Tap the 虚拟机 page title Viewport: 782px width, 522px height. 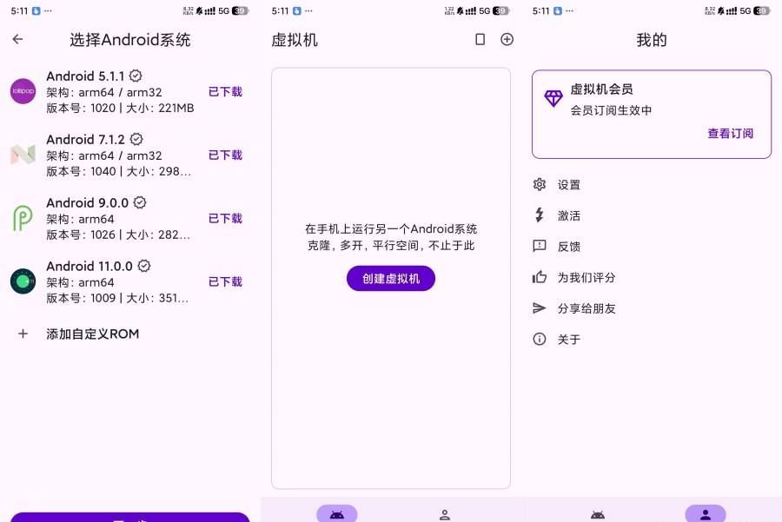click(x=295, y=39)
